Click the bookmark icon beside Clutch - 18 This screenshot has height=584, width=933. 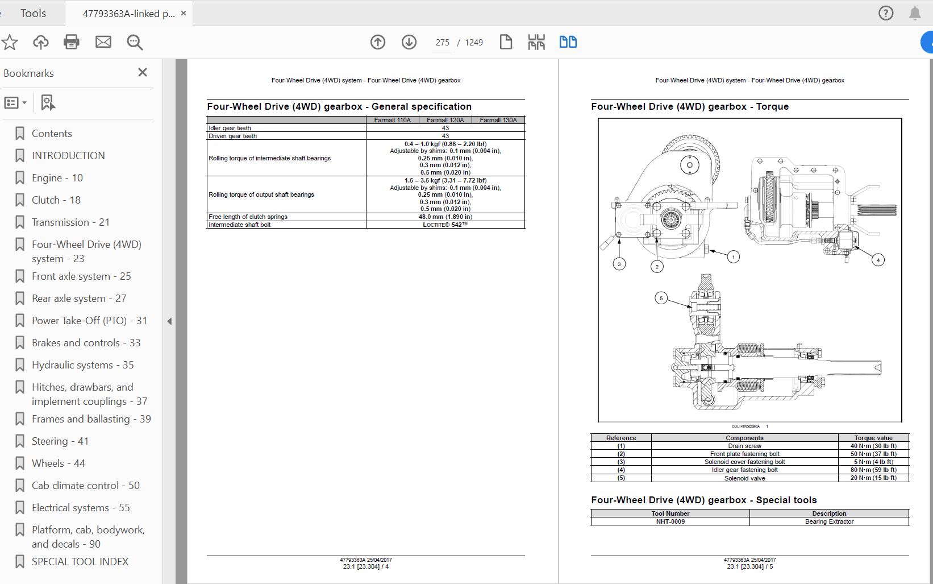click(20, 200)
